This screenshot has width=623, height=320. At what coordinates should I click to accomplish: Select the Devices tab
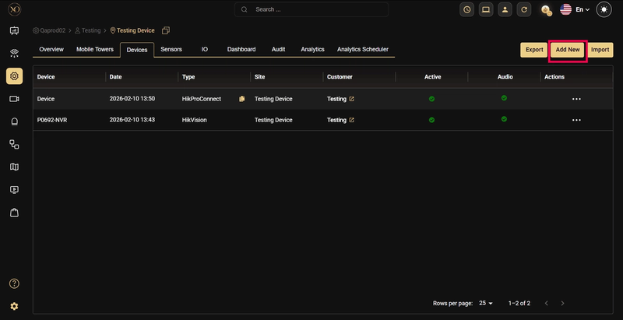coord(137,50)
